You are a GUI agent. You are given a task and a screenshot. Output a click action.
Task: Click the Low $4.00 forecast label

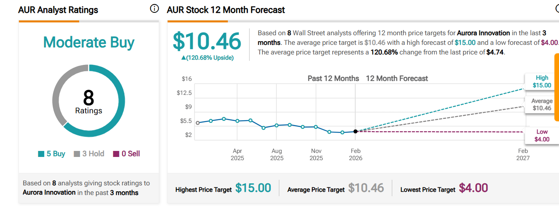541,136
